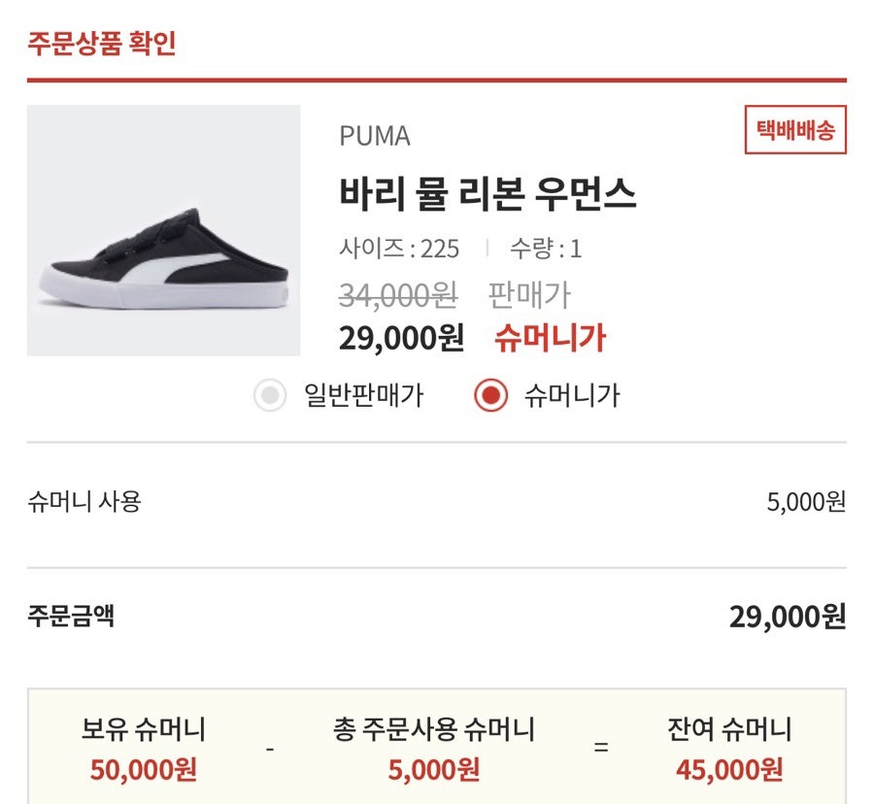Click the 5,000원 슈머니 사용 amount at right

tap(806, 502)
